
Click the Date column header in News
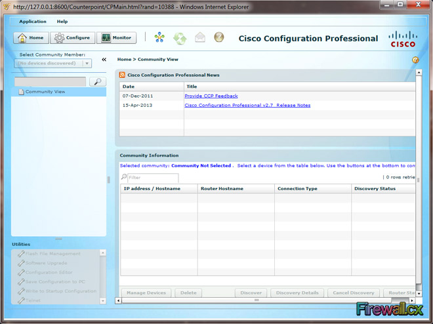[152, 87]
